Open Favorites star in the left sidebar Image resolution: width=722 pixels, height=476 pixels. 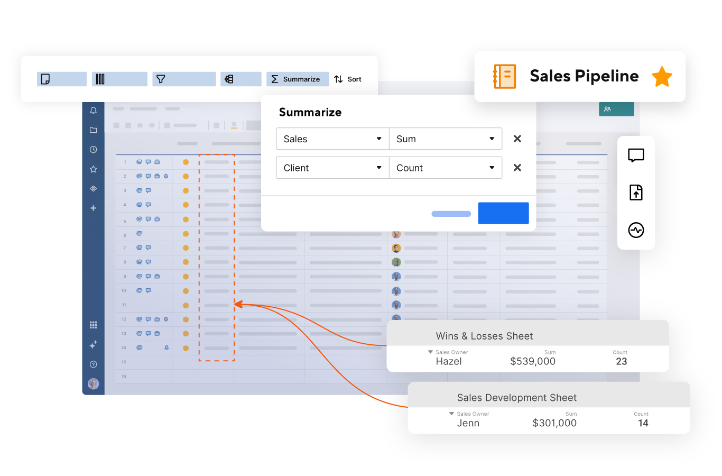[94, 169]
